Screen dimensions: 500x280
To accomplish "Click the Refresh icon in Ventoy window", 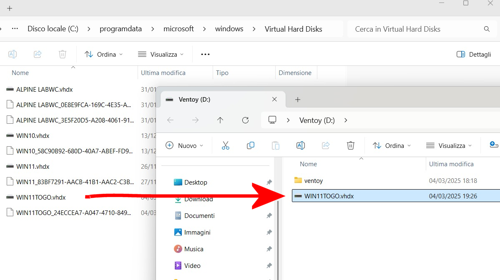I will (x=245, y=120).
